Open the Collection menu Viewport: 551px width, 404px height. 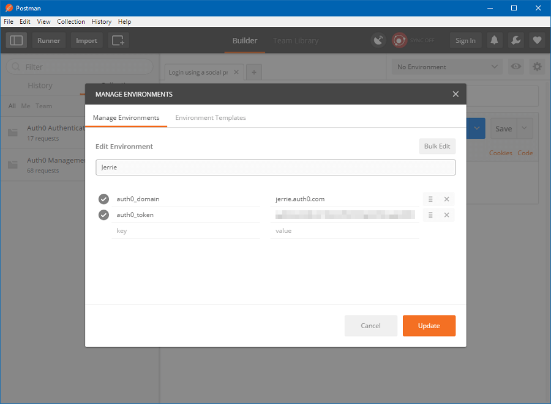[x=71, y=21]
